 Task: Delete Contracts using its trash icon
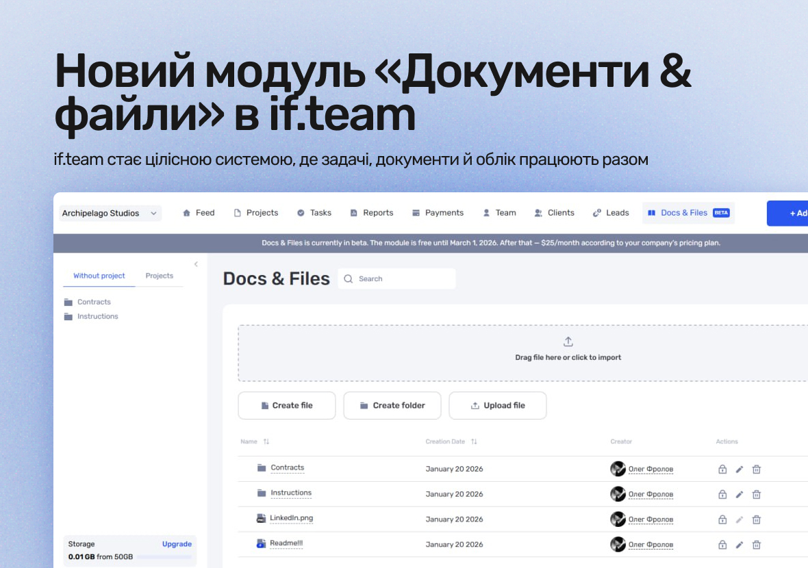(x=757, y=469)
